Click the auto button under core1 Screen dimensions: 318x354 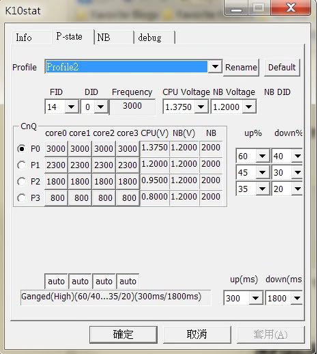point(80,282)
